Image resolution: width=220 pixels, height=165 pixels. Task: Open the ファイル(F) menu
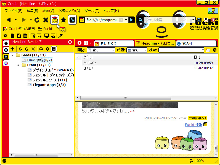[14, 11]
